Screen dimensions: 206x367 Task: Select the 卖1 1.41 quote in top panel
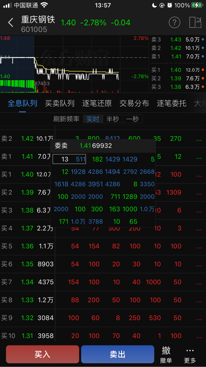point(177,56)
